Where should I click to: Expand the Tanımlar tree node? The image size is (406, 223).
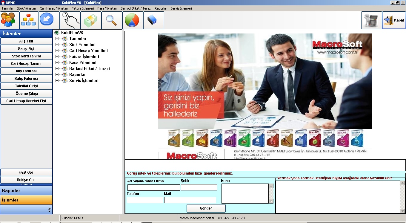coord(57,39)
